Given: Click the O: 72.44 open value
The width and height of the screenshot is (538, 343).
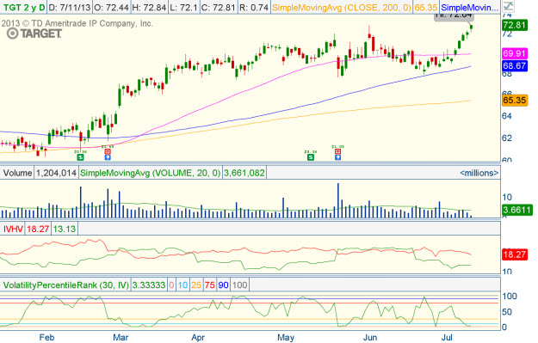Looking at the screenshot, I should (111, 7).
